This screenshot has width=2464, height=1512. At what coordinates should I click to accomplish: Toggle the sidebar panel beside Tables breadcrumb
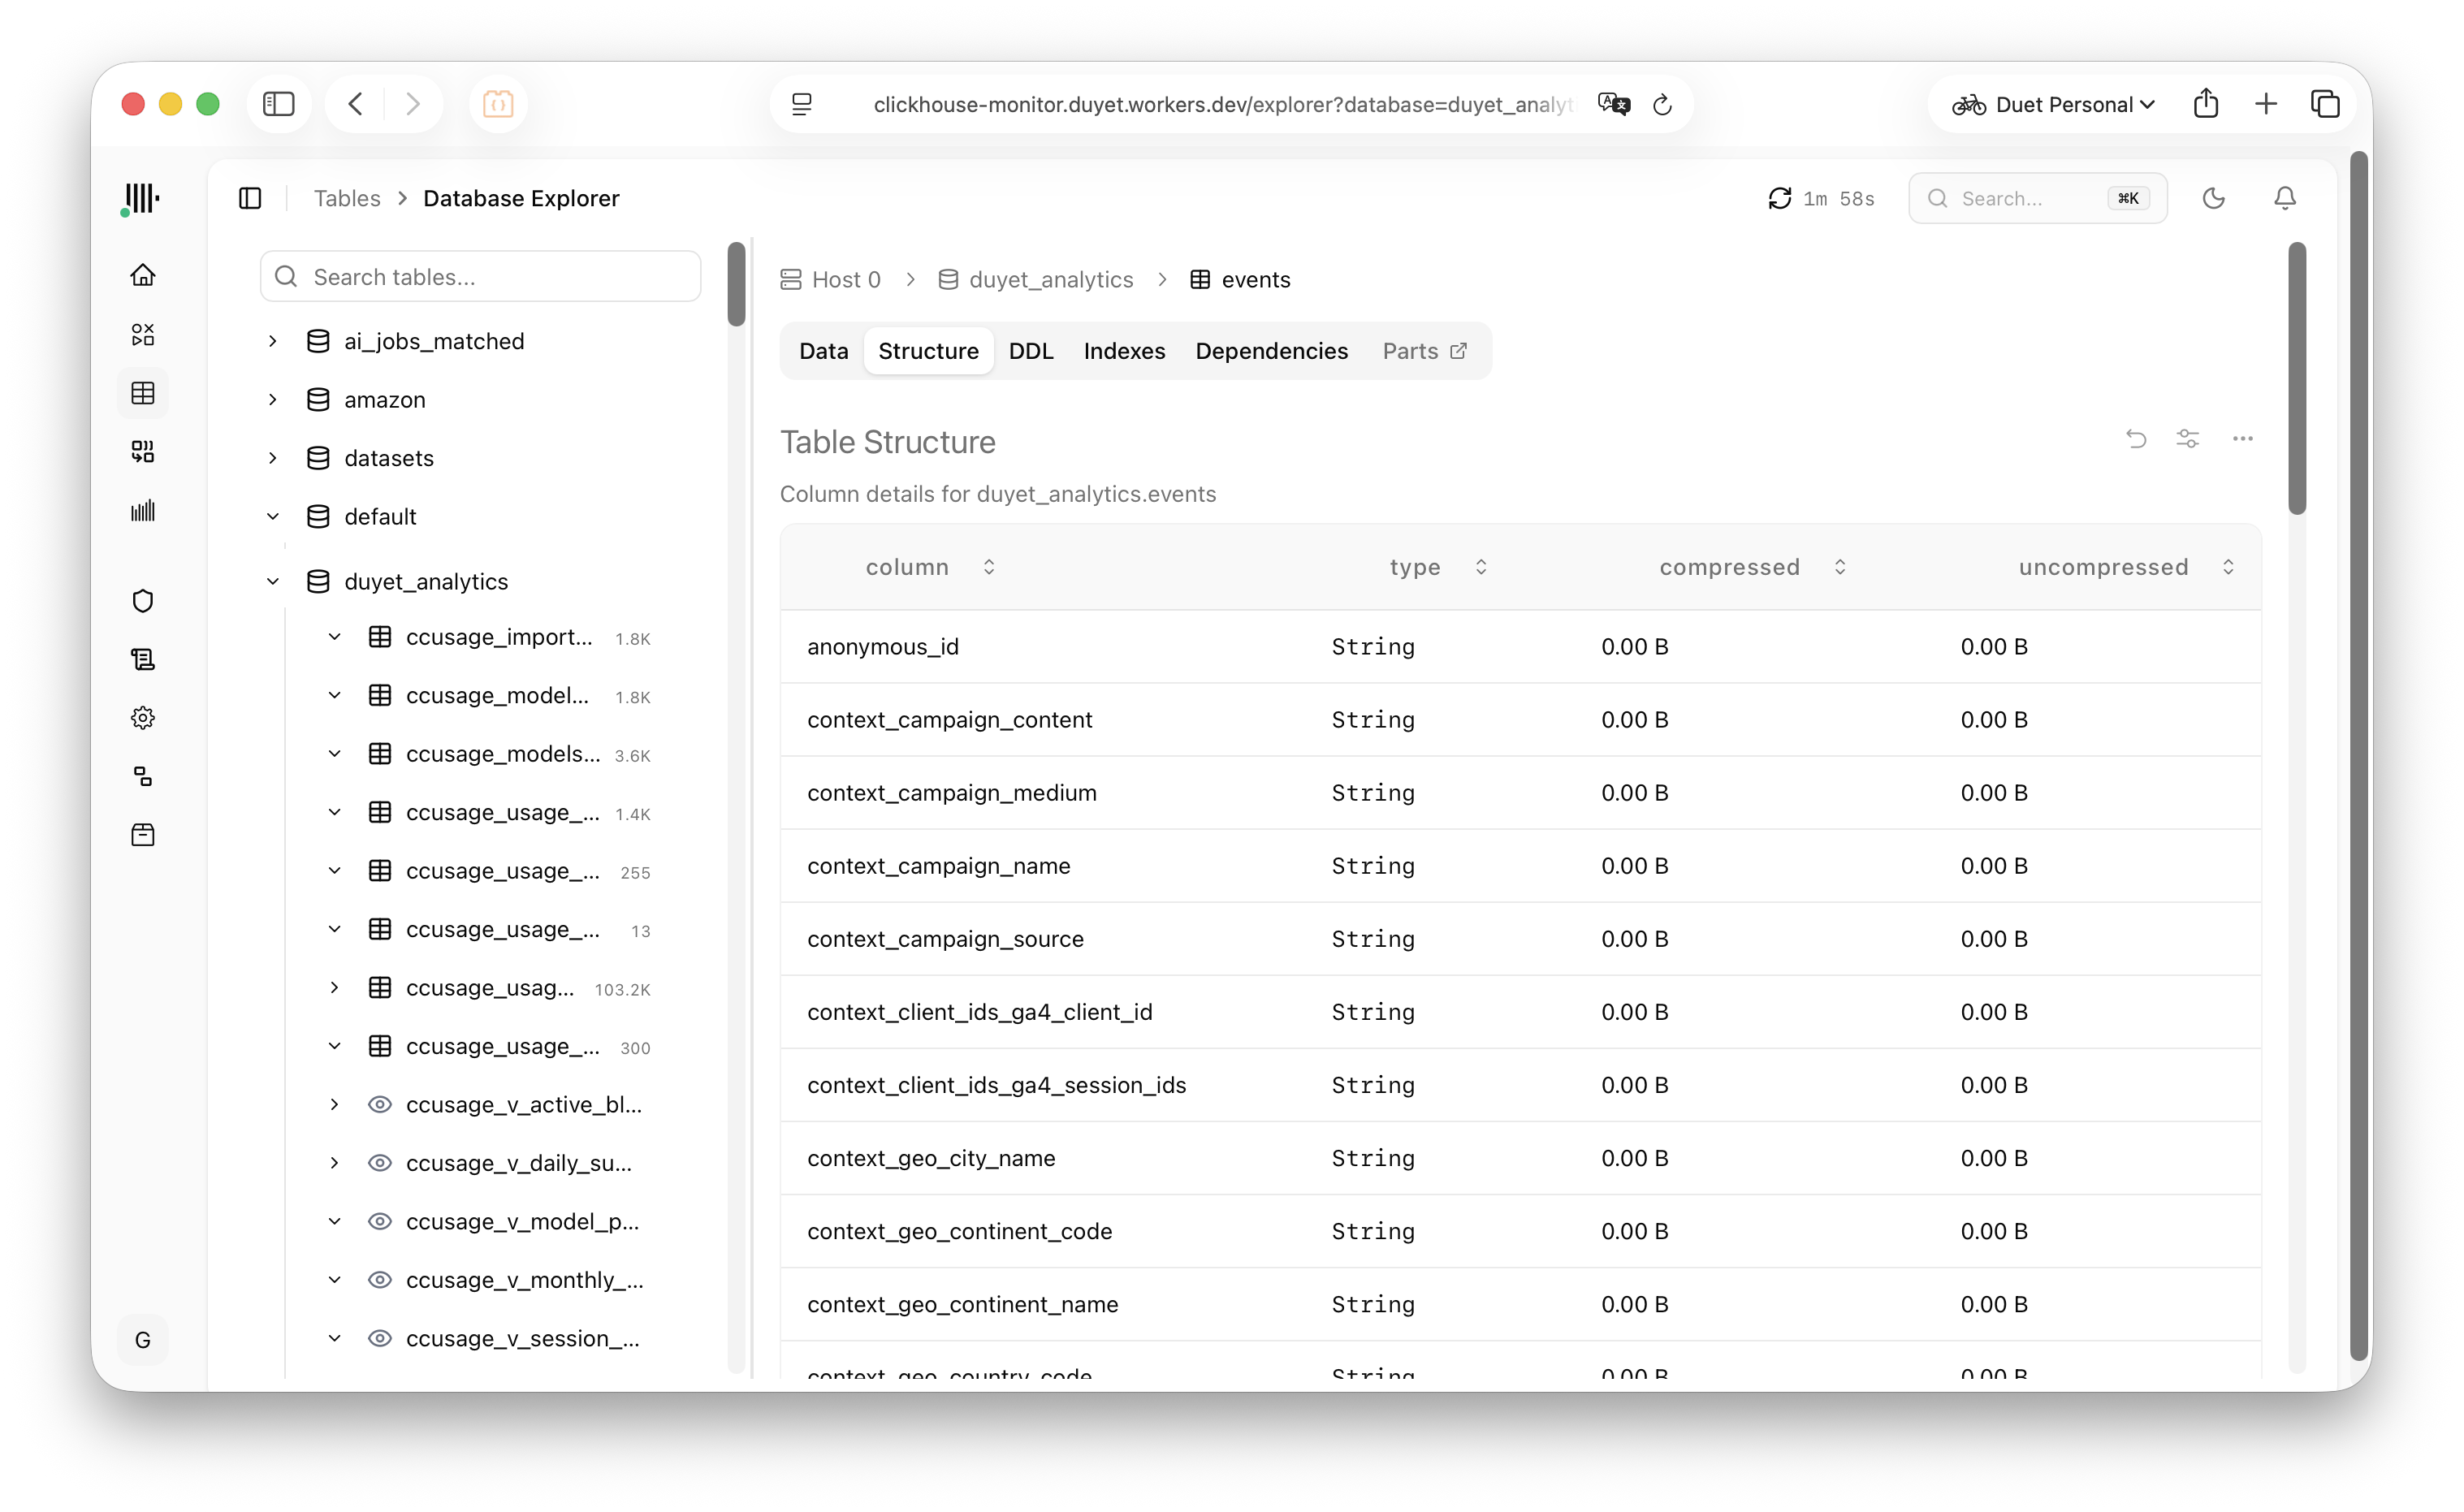250,198
